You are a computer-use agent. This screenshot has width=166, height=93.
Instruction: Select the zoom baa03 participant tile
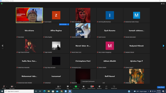pos(56,15)
